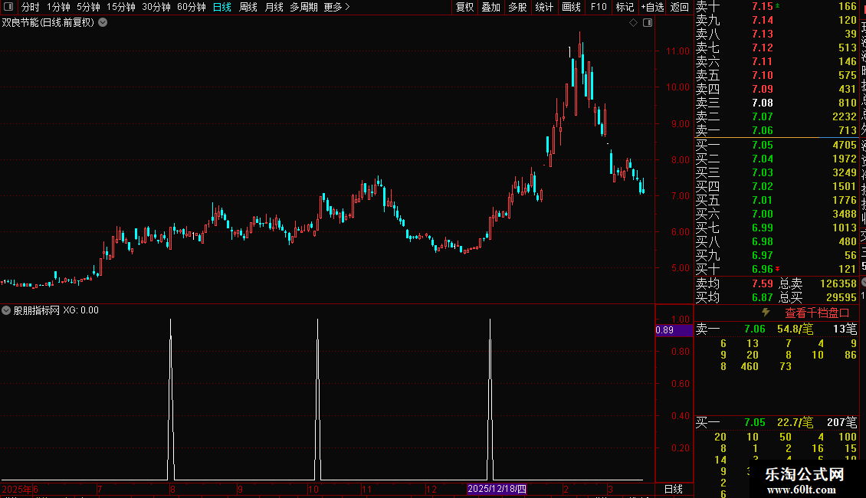Open the stock name dropdown circle arrow
Viewport: 866px width, 498px height.
[103, 23]
